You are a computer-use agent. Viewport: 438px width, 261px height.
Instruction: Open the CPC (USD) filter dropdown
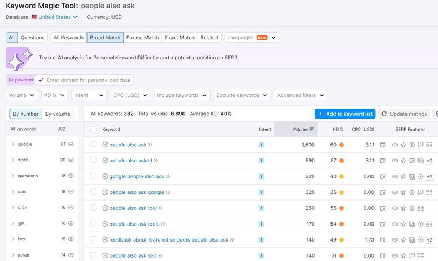(130, 95)
